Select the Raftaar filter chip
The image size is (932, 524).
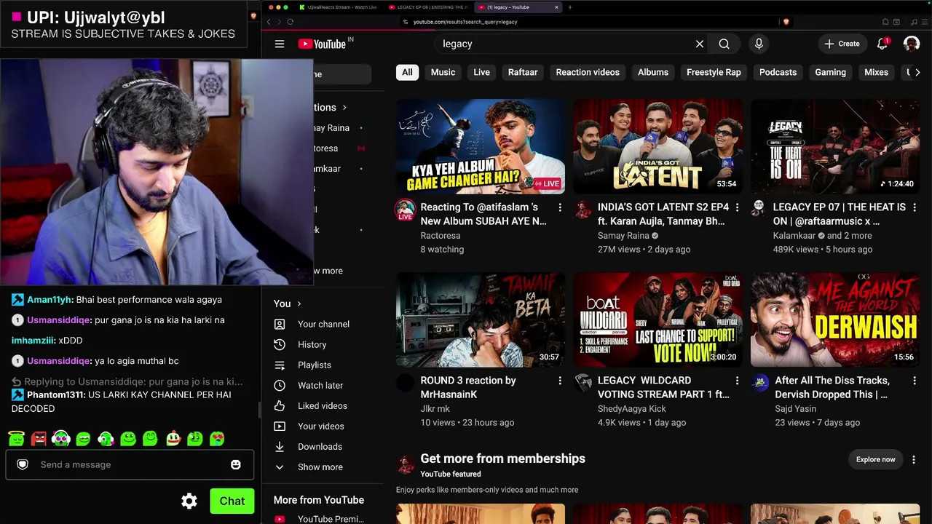pos(523,72)
